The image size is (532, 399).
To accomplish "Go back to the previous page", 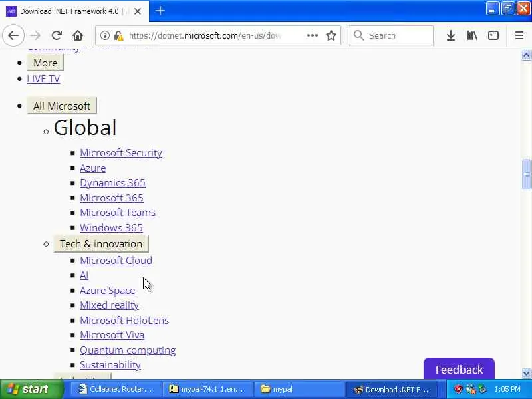I will pyautogui.click(x=13, y=35).
